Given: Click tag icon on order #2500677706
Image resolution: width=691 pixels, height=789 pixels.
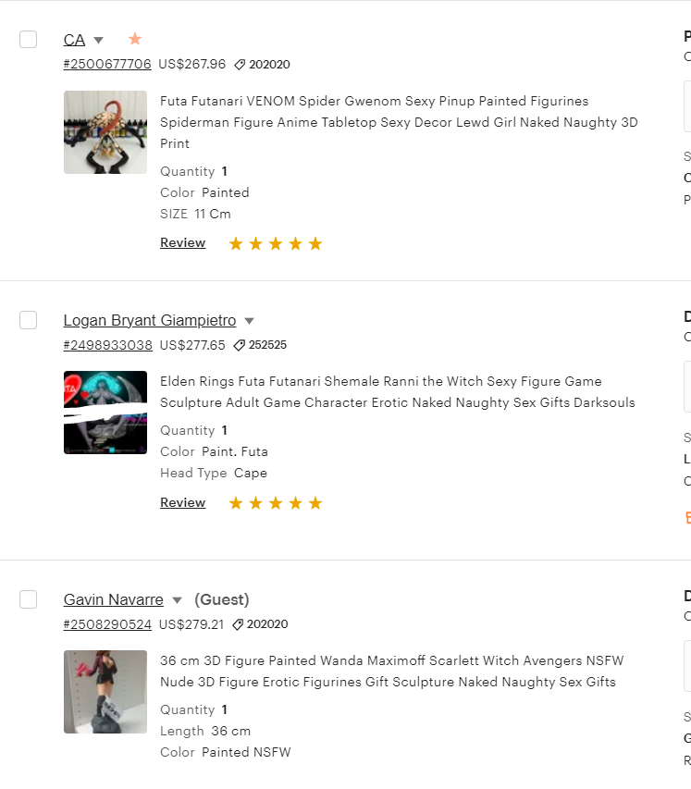Looking at the screenshot, I should (240, 65).
